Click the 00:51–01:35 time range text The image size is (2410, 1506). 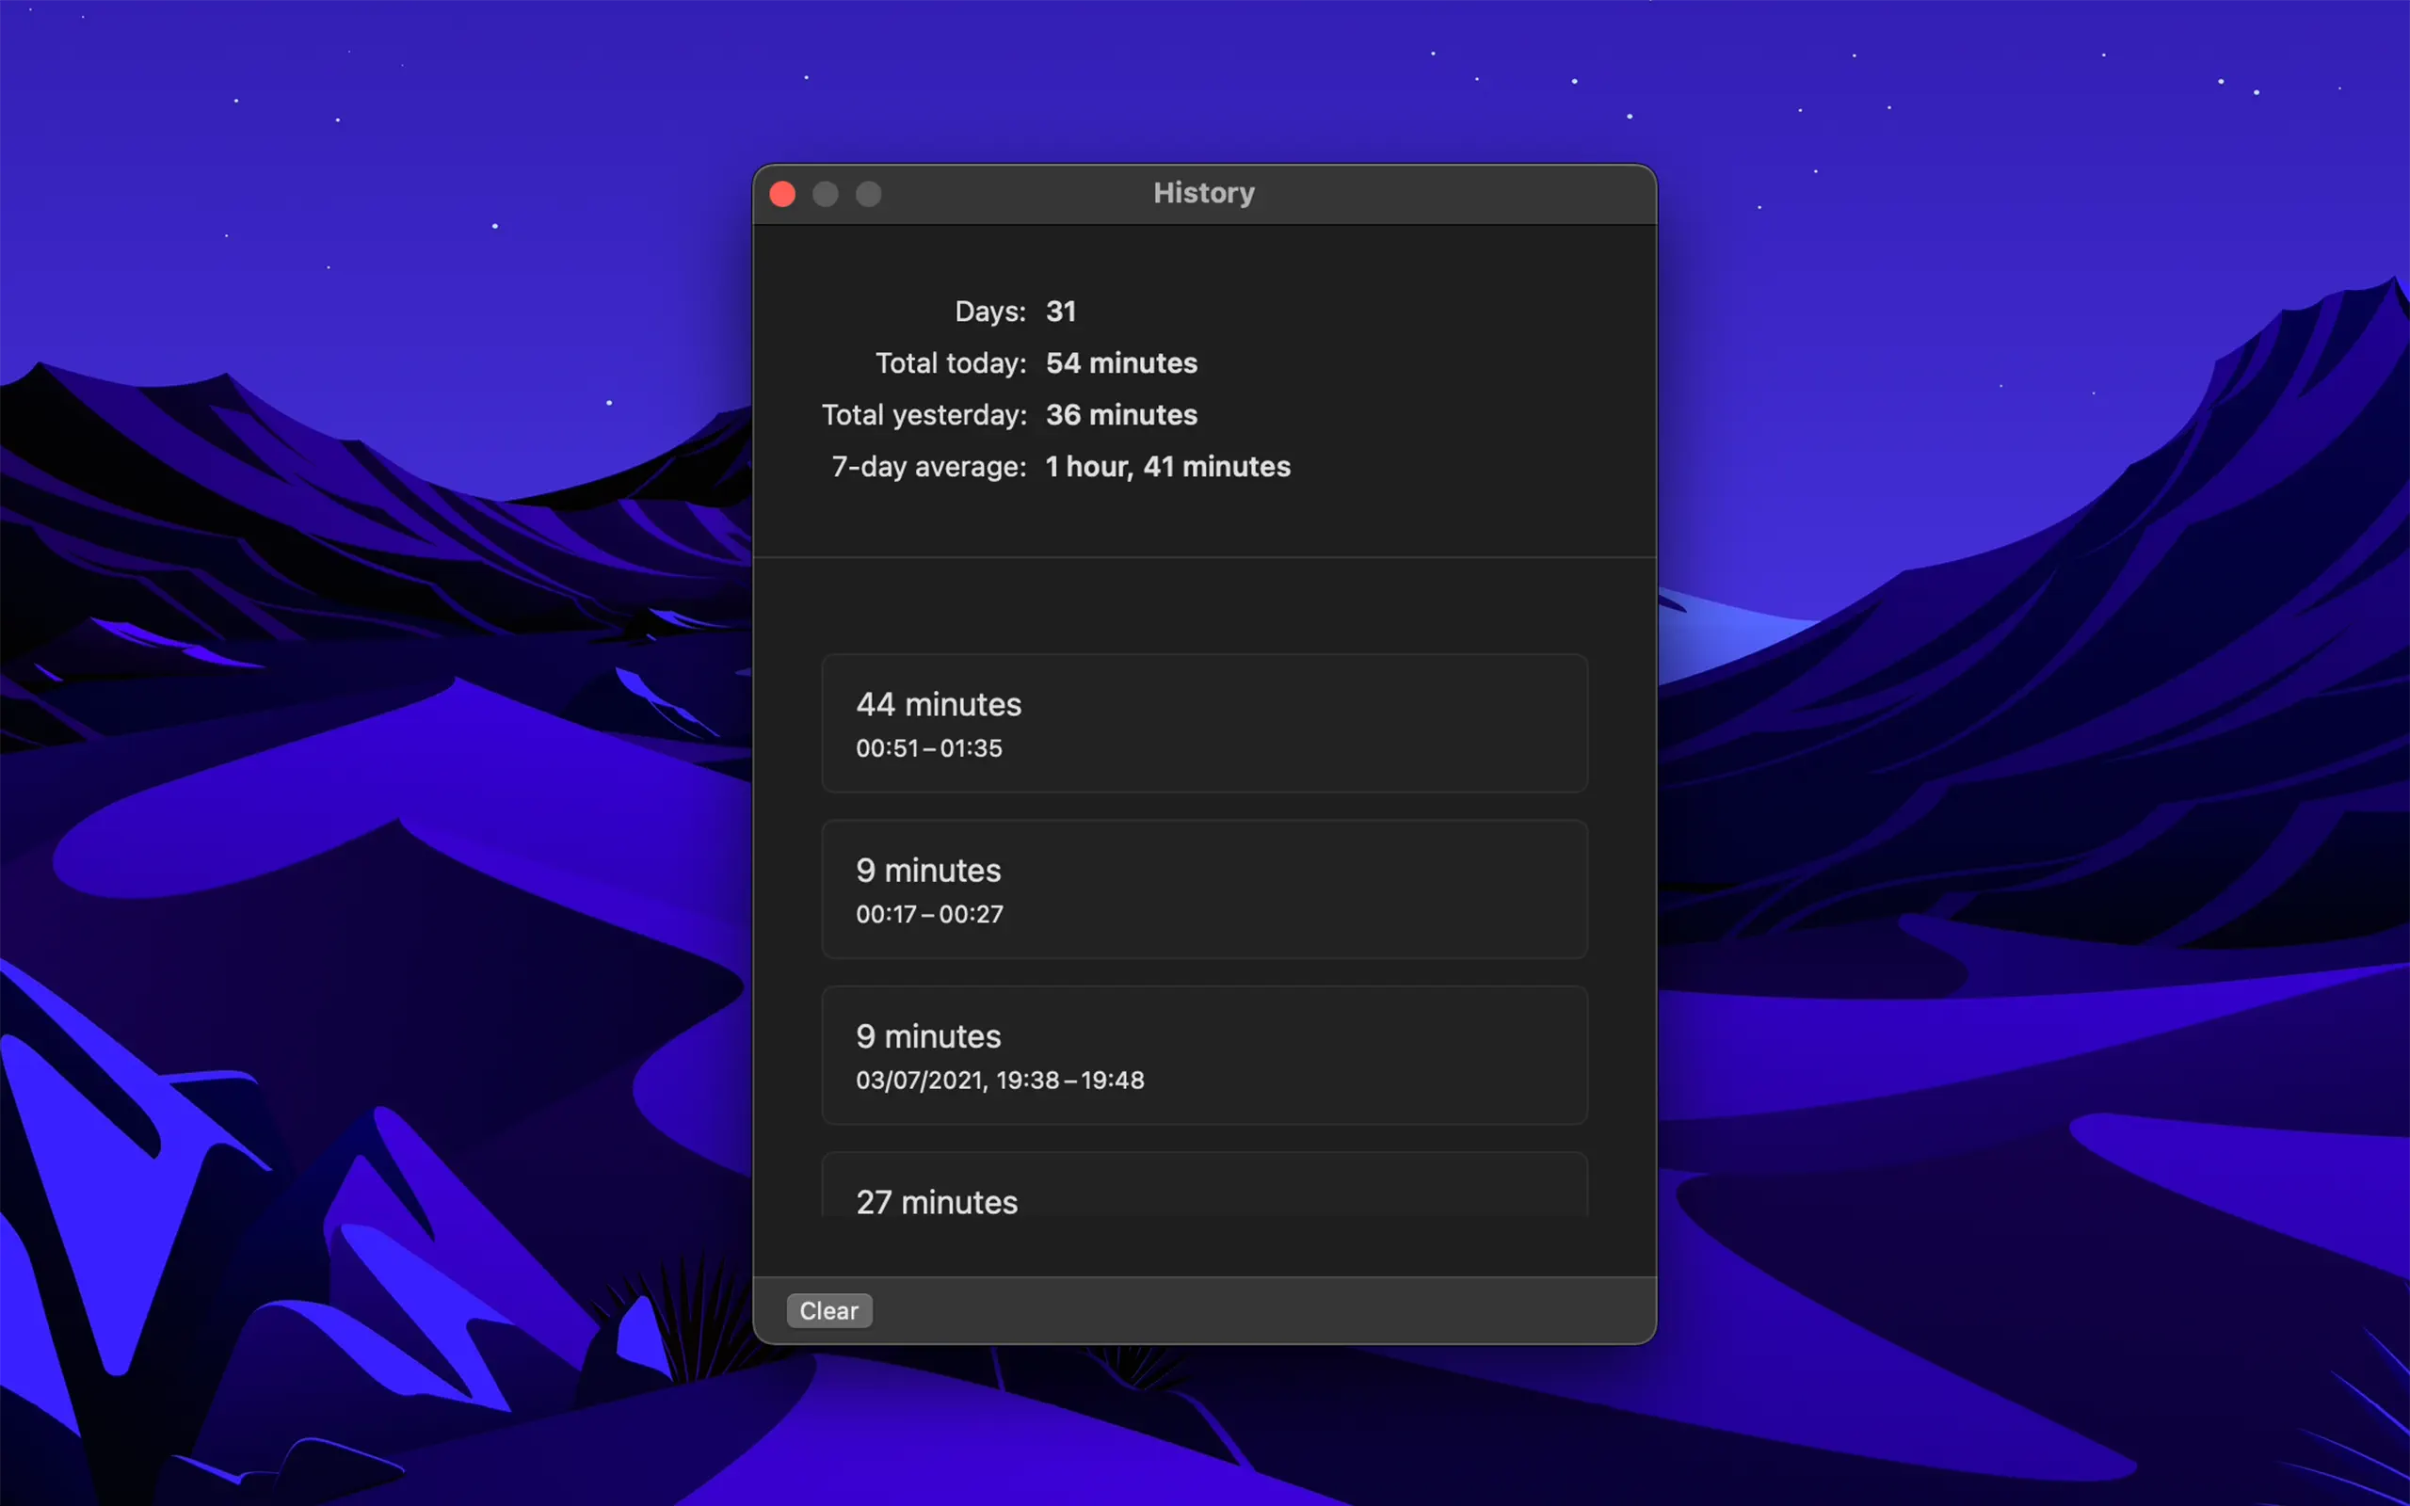[928, 749]
